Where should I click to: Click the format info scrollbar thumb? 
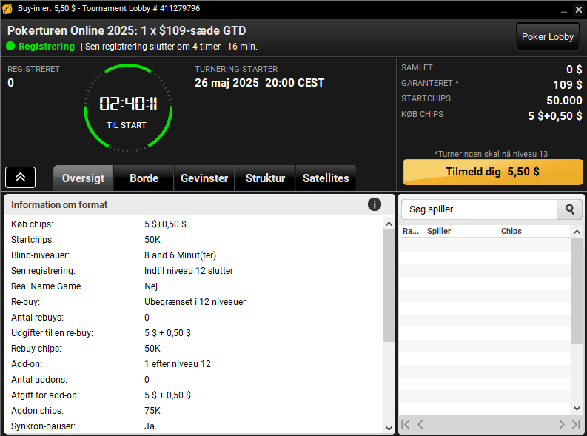point(389,286)
